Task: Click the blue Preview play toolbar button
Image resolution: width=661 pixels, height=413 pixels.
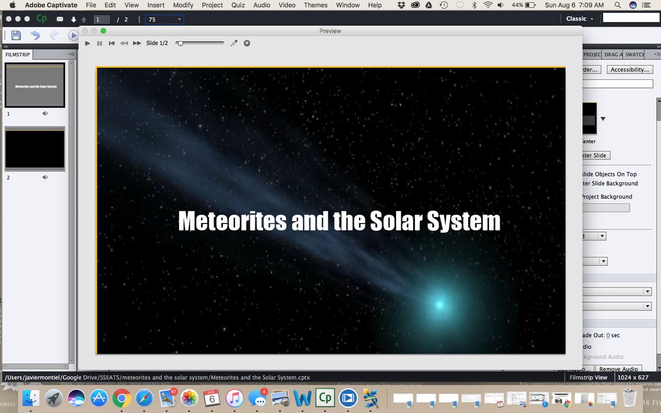Action: point(73,36)
